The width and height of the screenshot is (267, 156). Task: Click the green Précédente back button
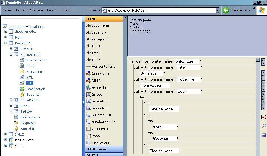point(226,10)
